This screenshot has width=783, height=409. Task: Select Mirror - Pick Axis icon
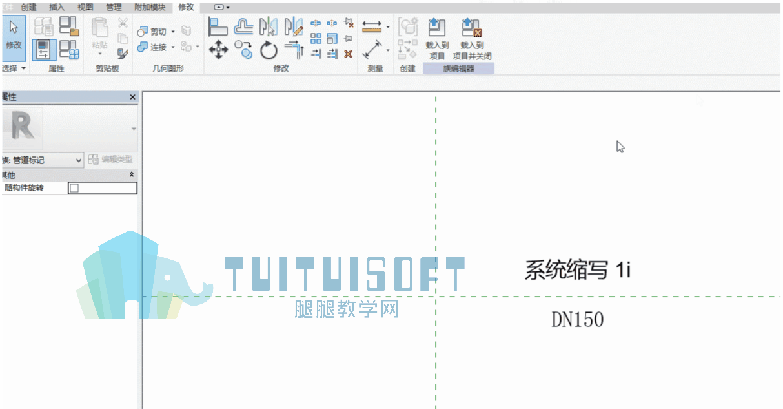click(x=269, y=27)
